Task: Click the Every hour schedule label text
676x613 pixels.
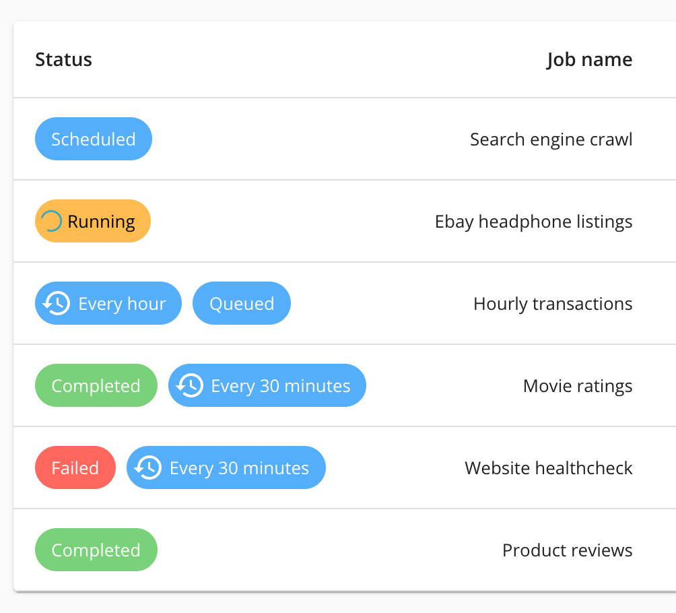Action: pyautogui.click(x=122, y=304)
